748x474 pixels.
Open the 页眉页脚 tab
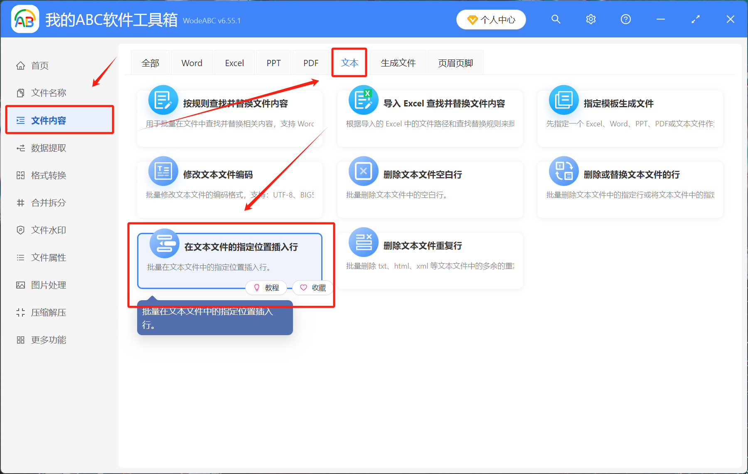(x=455, y=62)
